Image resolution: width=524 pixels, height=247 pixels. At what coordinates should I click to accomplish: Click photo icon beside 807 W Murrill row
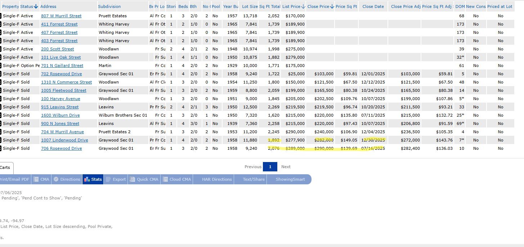[1, 16]
